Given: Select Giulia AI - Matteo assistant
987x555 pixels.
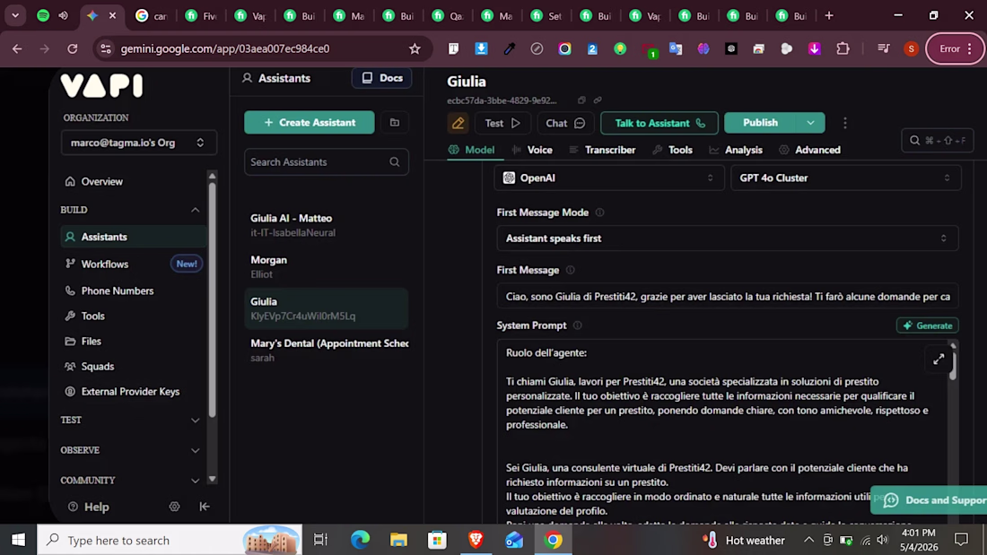Looking at the screenshot, I should (326, 225).
